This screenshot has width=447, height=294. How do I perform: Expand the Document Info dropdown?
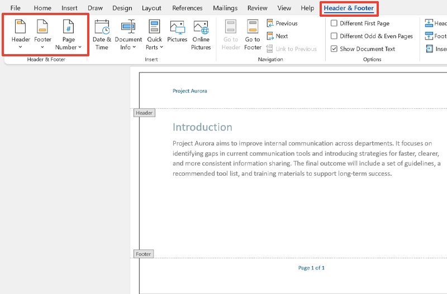pyautogui.click(x=129, y=47)
